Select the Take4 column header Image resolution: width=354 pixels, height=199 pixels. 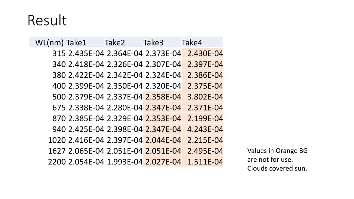[x=192, y=42]
